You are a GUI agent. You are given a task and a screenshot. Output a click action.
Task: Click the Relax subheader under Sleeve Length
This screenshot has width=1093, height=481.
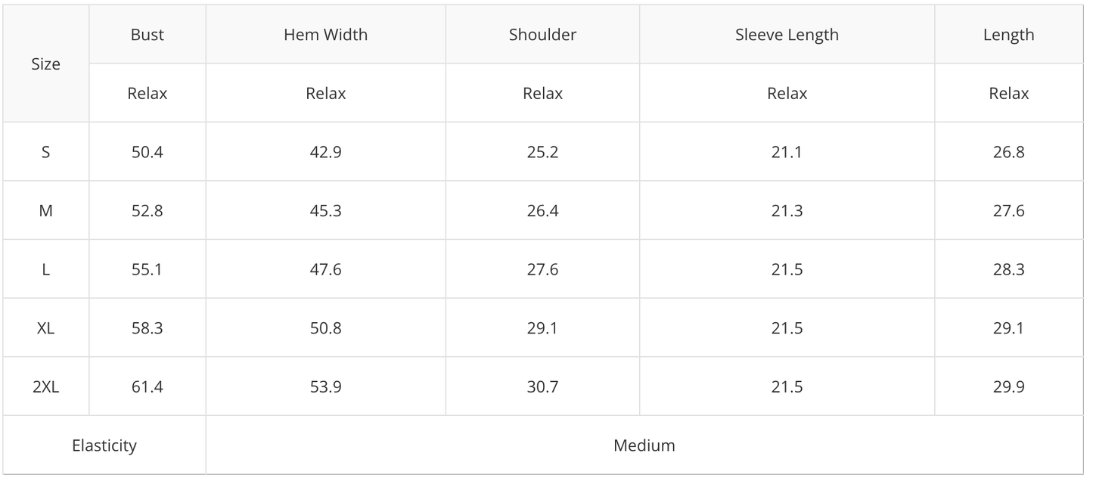click(787, 94)
